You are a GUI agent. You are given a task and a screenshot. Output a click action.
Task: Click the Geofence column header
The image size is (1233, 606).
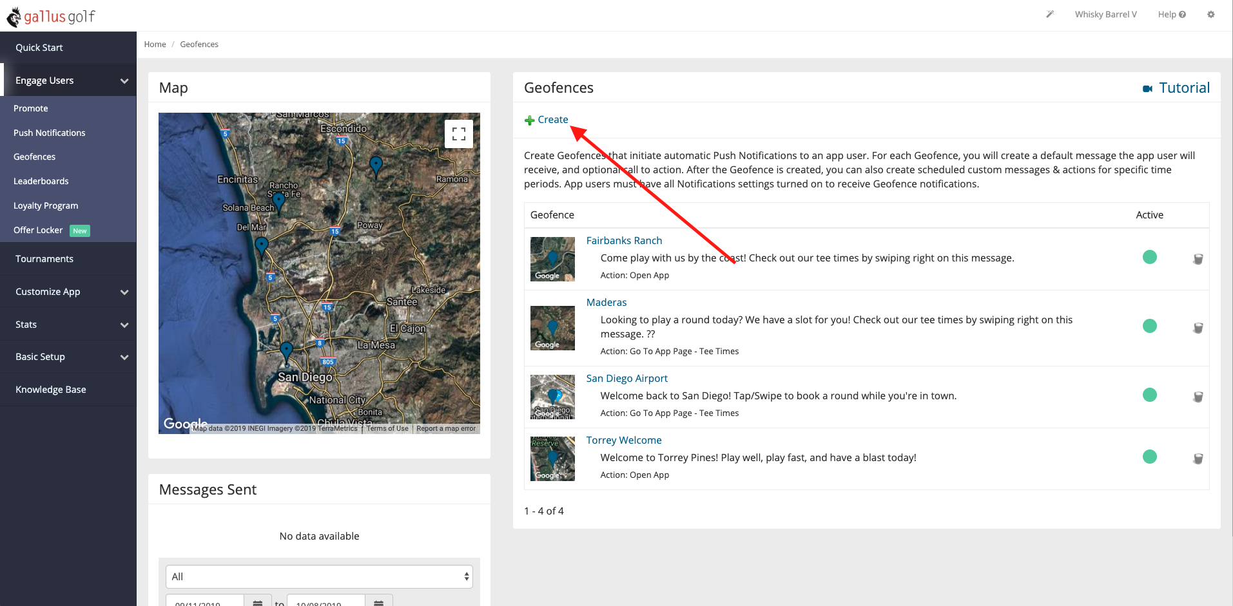point(552,215)
